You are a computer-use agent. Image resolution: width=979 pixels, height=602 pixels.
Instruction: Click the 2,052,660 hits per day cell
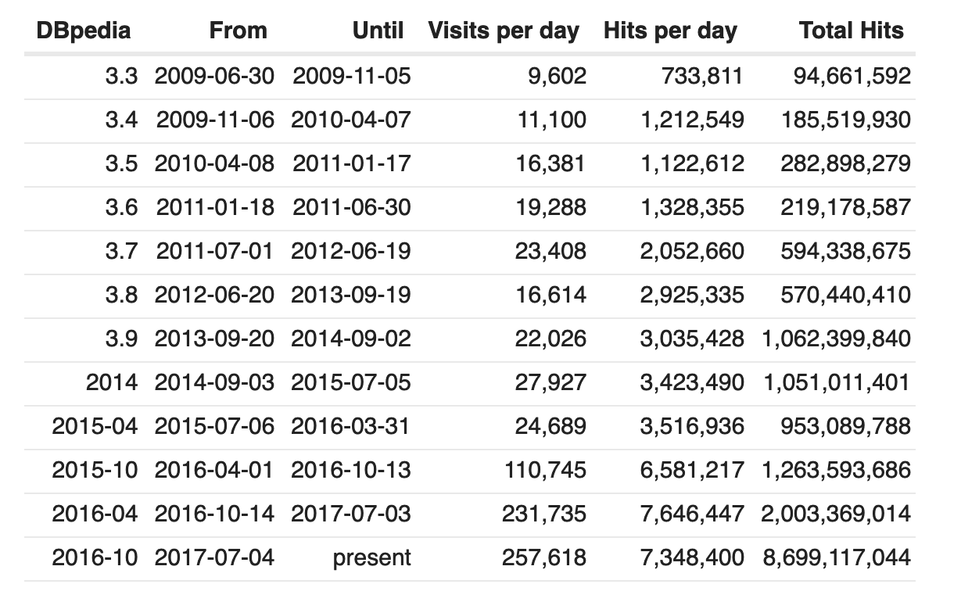692,251
